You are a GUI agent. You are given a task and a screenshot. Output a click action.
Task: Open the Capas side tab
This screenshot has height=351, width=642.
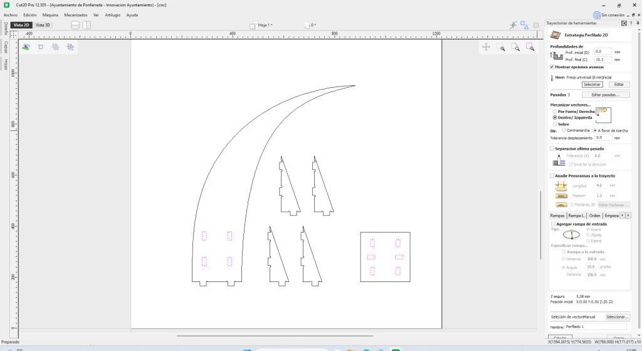6,46
